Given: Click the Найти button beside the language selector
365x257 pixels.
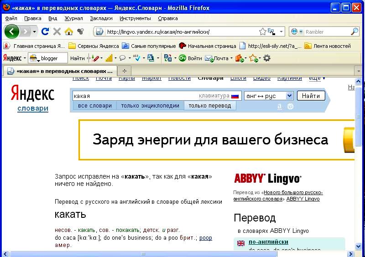Looking at the screenshot, I should click(311, 96).
